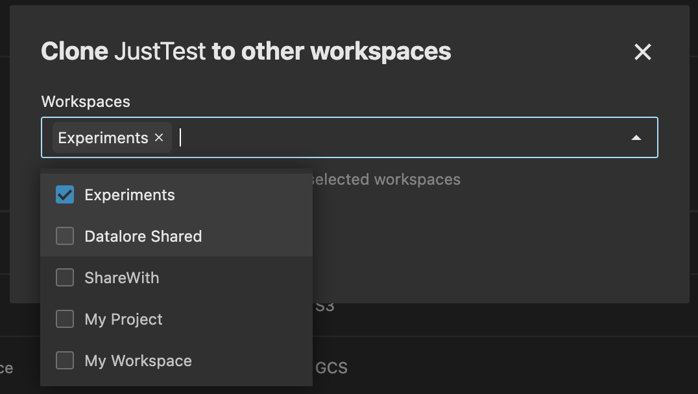Viewport: 698px width, 394px height.
Task: Select the ShareWith list option
Action: pyautogui.click(x=122, y=277)
